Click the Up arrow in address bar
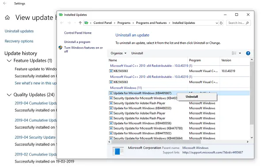The height and width of the screenshot is (167, 265). (80, 23)
